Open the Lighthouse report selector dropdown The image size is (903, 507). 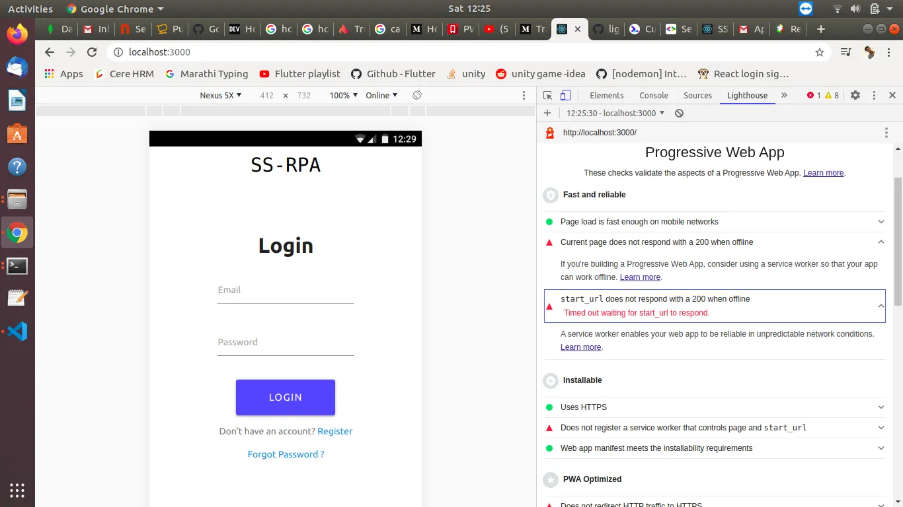(x=615, y=113)
